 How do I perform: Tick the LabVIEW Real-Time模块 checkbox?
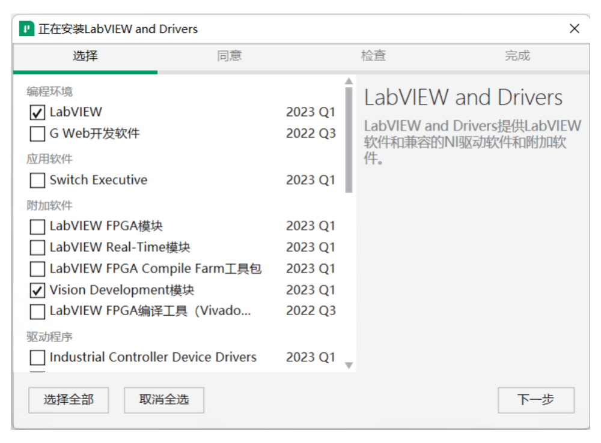37,248
